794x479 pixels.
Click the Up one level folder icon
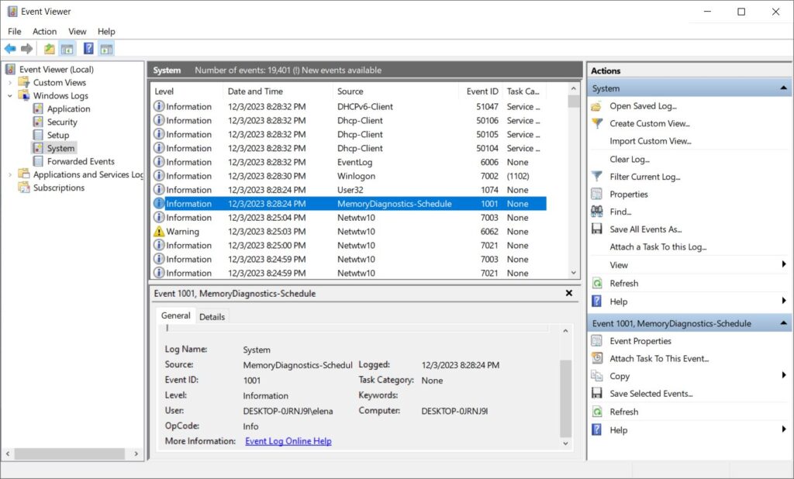(x=49, y=49)
